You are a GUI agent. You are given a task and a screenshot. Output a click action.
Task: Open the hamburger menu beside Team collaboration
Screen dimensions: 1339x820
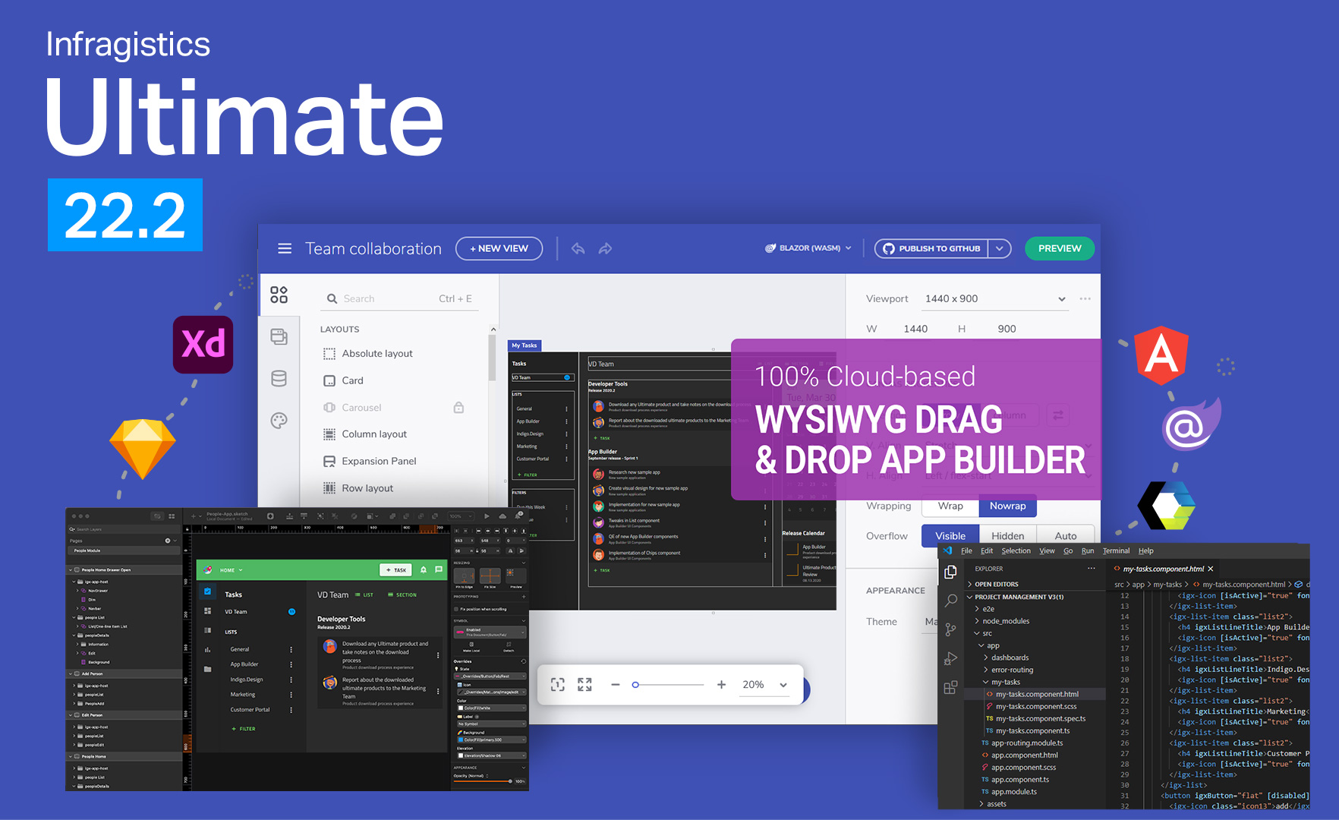pos(285,249)
